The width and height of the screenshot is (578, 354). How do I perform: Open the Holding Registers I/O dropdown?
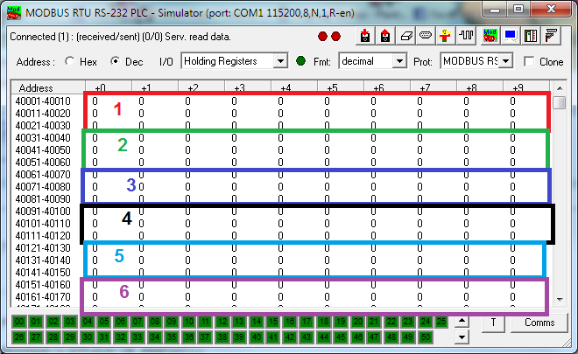click(280, 61)
